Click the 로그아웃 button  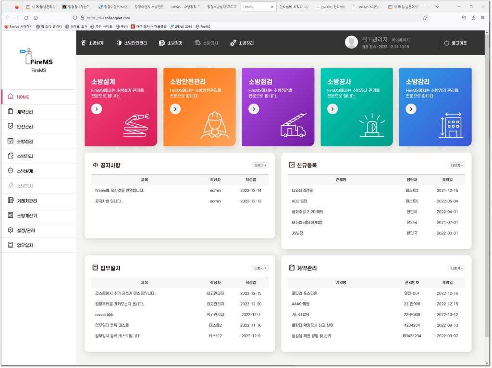pyautogui.click(x=455, y=43)
